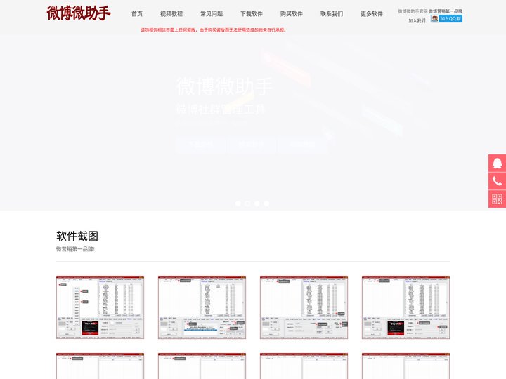
Task: Click the 加入我们: label
Action: click(418, 20)
